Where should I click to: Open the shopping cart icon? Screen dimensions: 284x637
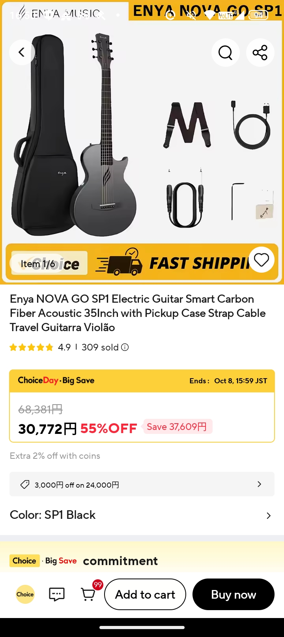[x=88, y=594]
